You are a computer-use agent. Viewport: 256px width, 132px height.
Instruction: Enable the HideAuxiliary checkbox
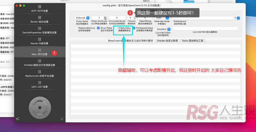point(116,28)
